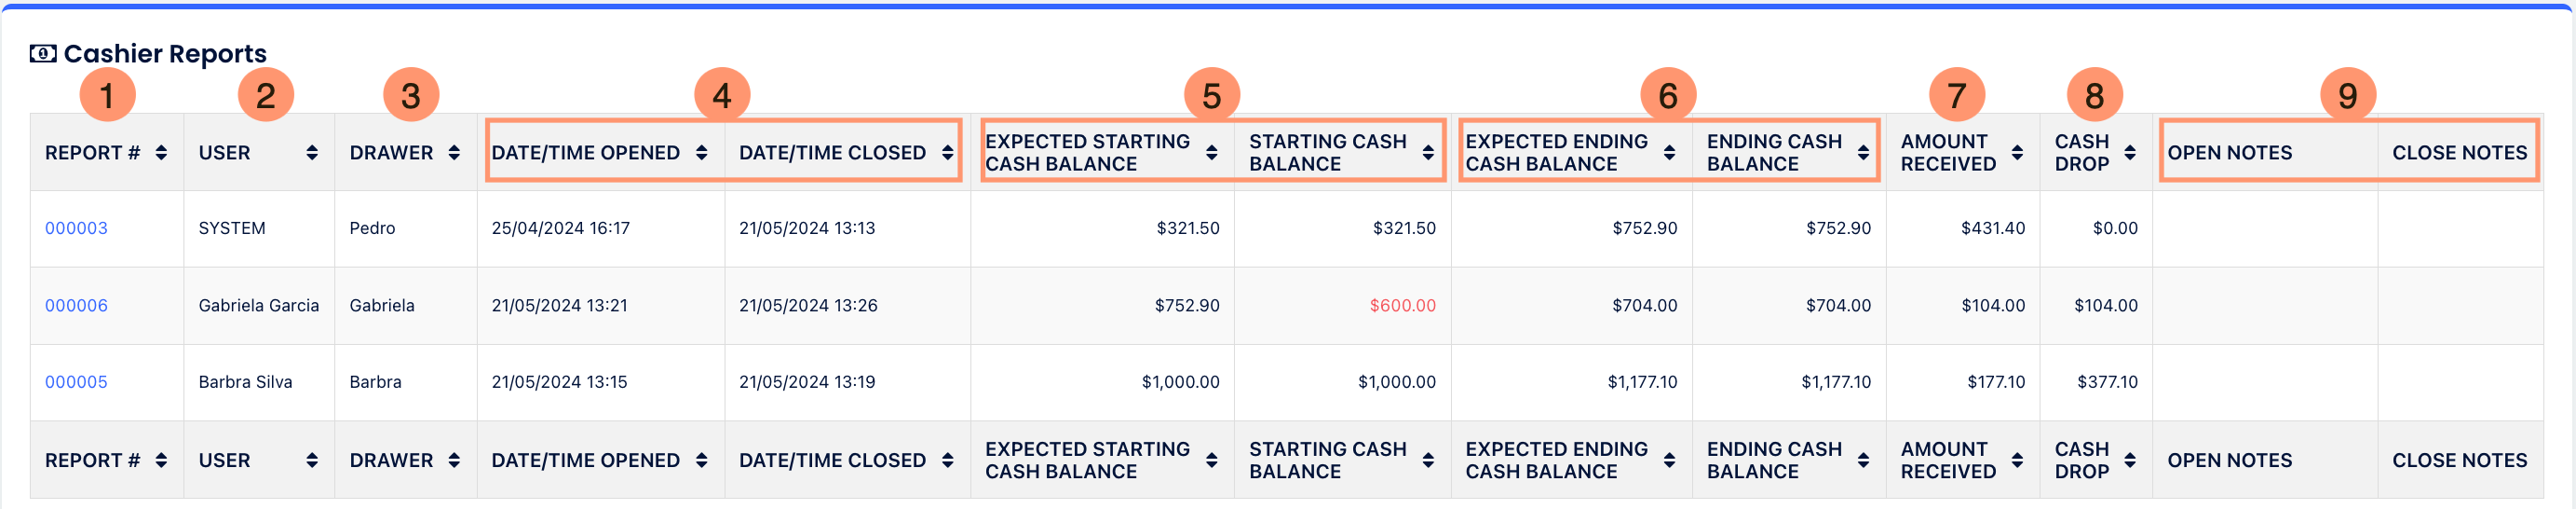2576x509 pixels.
Task: Click the top CLOSE NOTES column header
Action: click(x=2459, y=152)
